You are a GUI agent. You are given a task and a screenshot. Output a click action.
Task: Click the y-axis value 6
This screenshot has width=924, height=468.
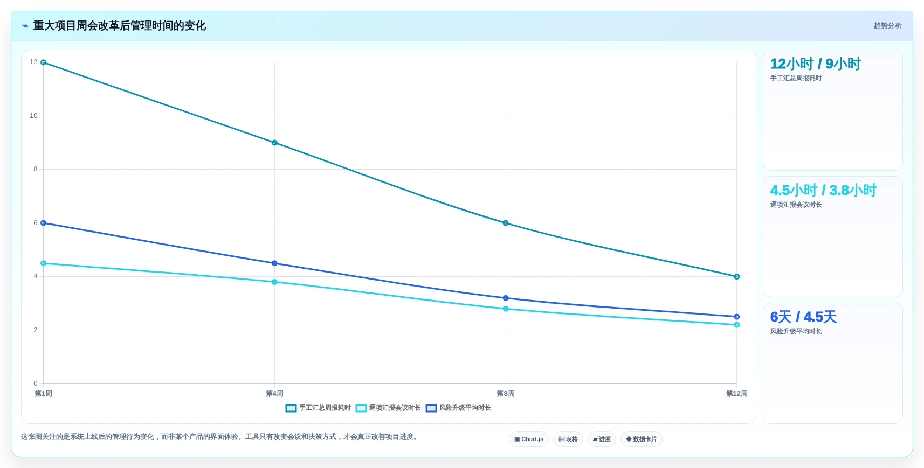tap(36, 223)
